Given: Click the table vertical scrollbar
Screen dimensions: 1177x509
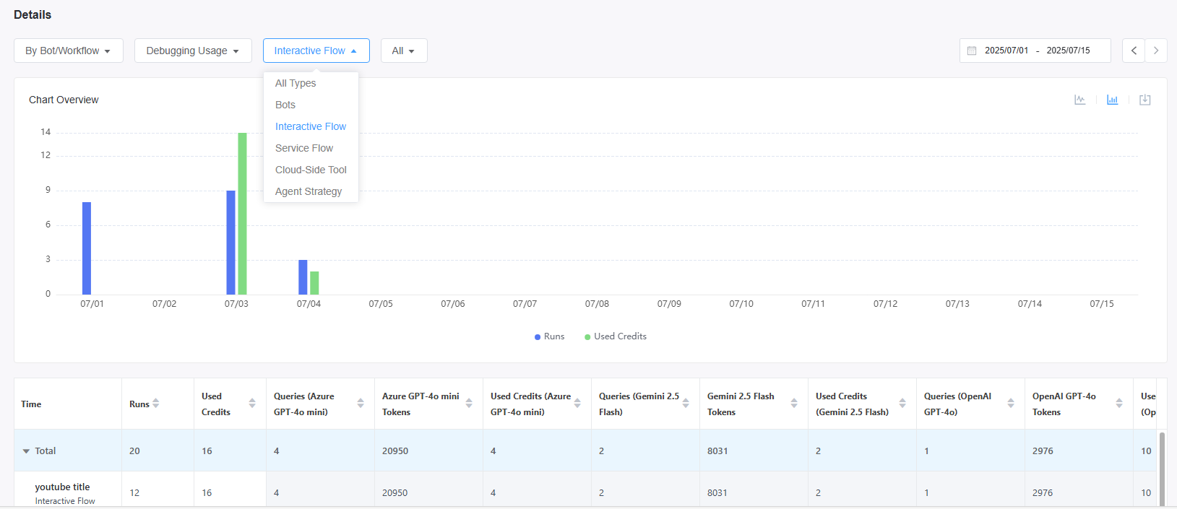Looking at the screenshot, I should point(1162,469).
